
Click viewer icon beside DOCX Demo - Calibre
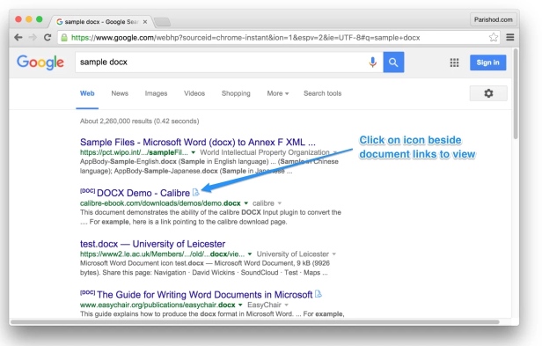click(x=195, y=192)
